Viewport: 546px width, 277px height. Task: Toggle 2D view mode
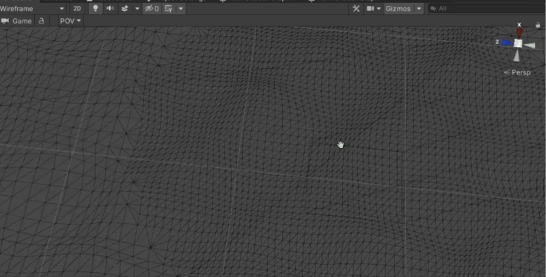coord(77,9)
